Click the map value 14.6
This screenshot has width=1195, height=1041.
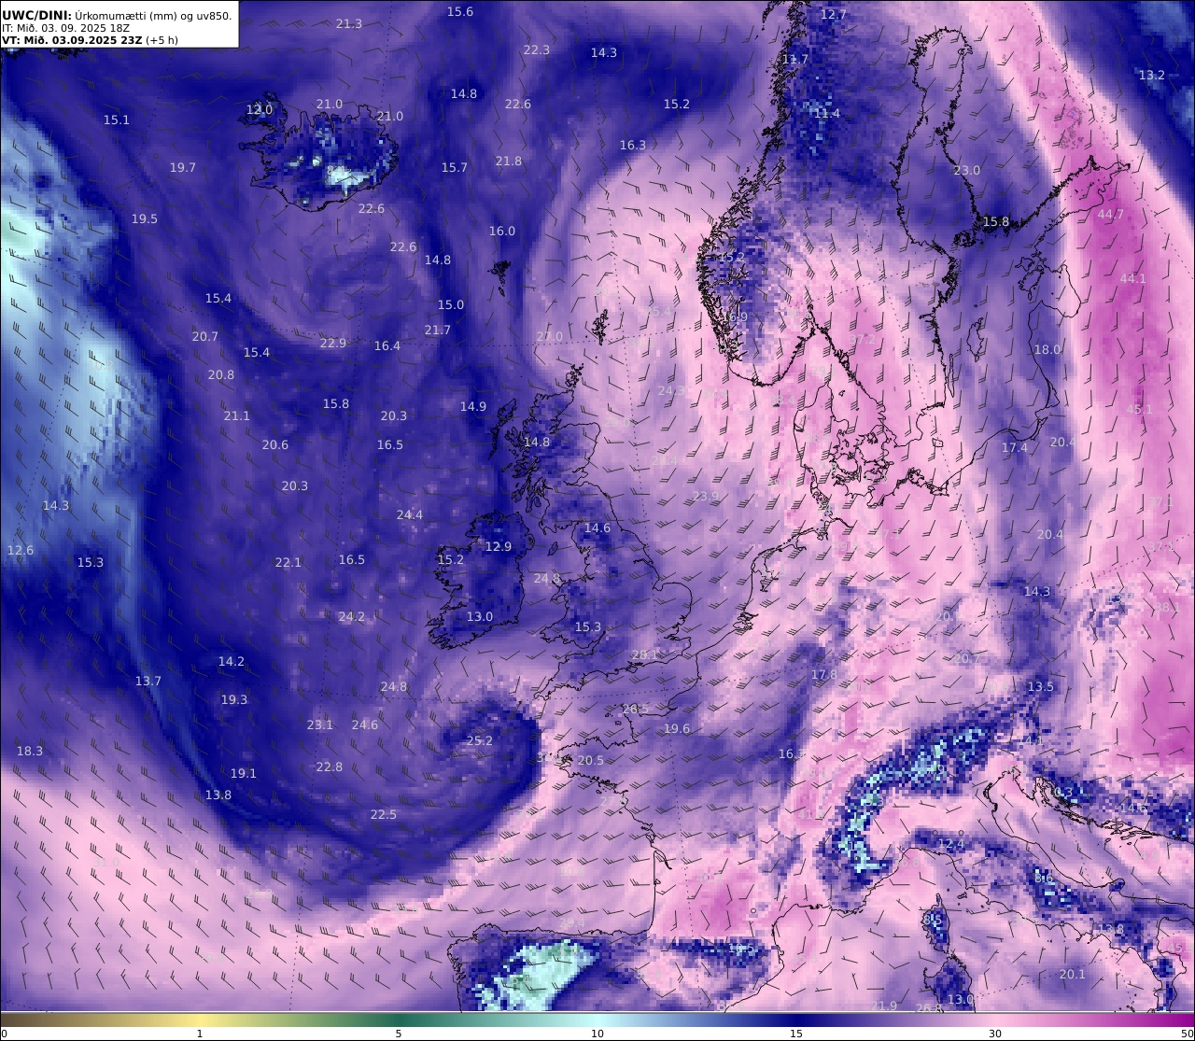coord(597,528)
